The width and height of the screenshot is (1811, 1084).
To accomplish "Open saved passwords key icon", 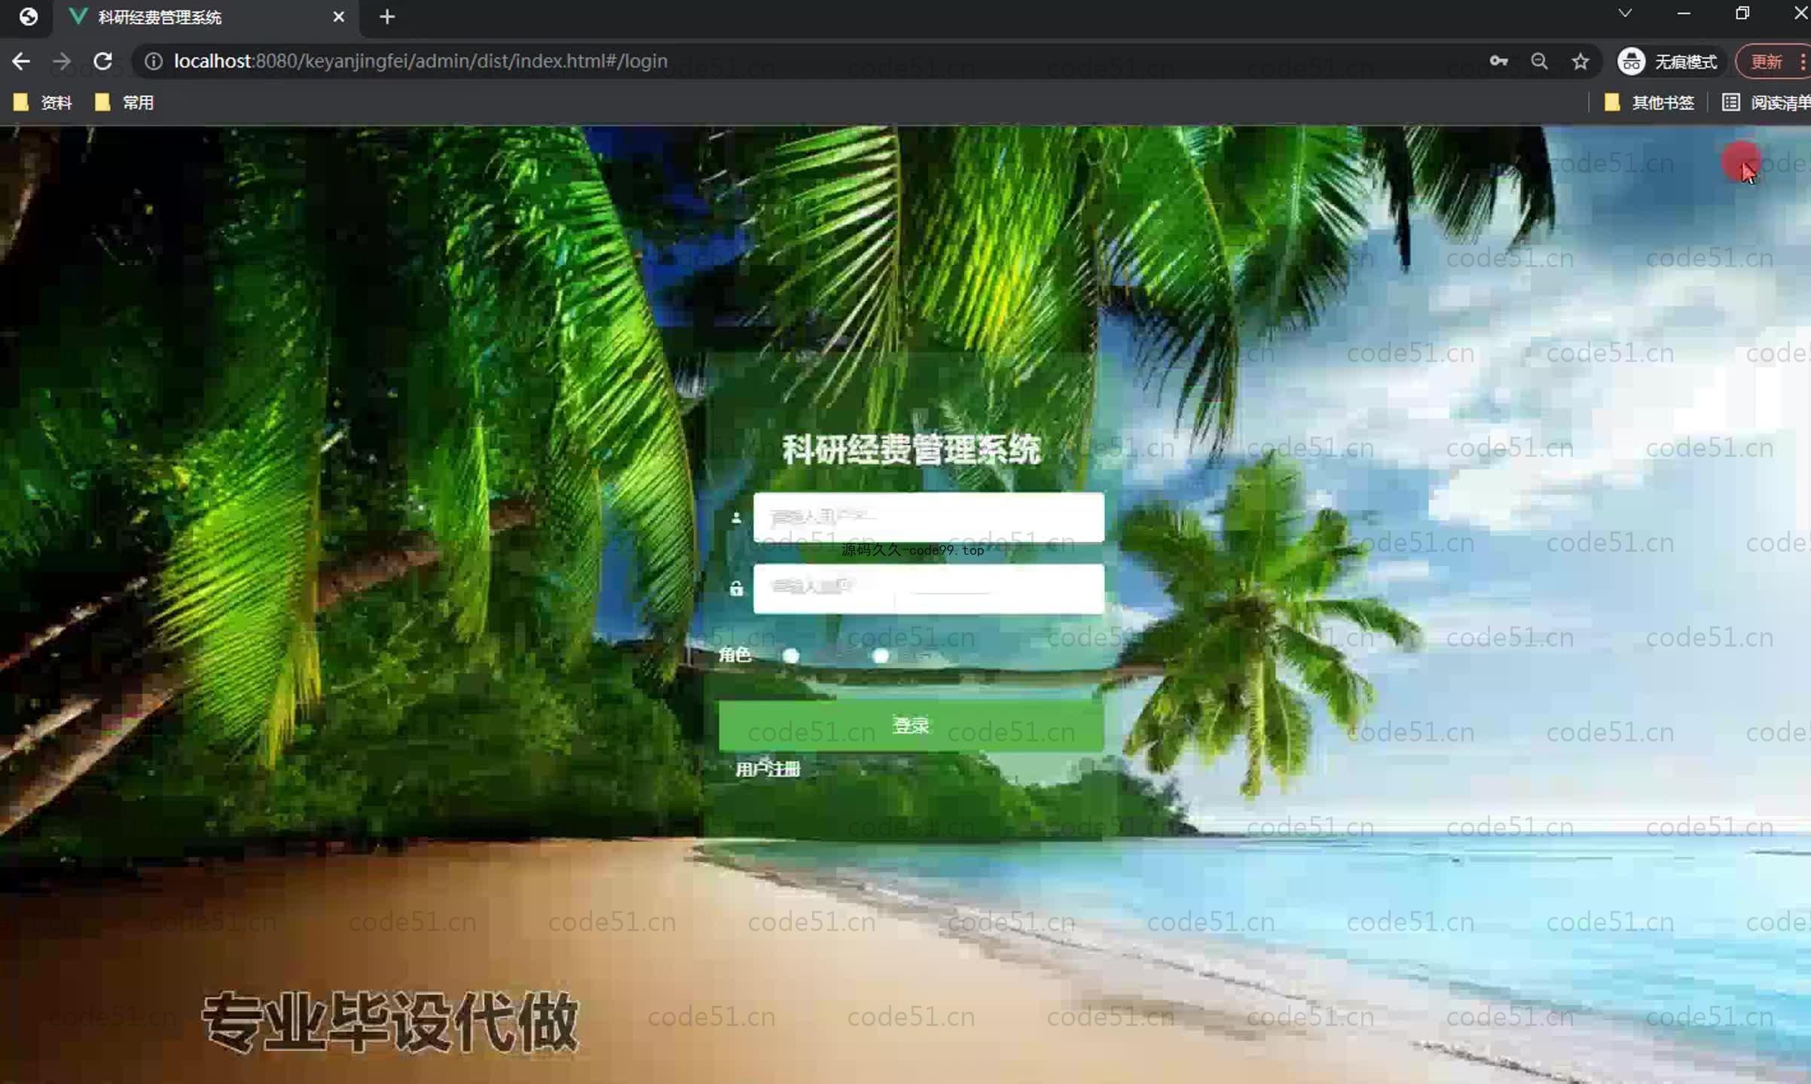I will (1498, 61).
